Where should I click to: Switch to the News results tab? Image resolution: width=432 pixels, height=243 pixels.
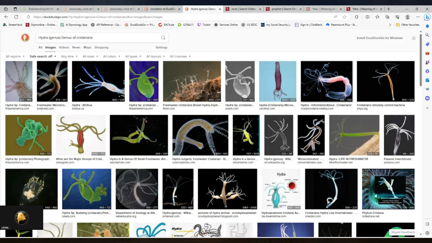click(76, 48)
